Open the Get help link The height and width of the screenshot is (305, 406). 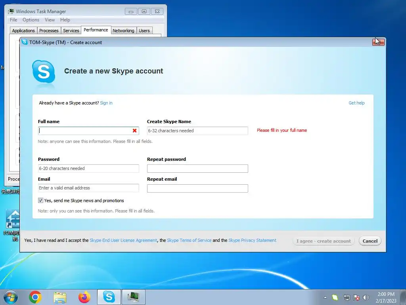356,103
